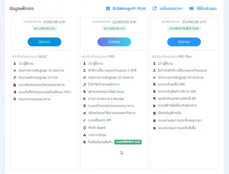The height and width of the screenshot is (174, 229).
Task: Click the sliders icon beside ปรับแต่งงบกำไรขาดทุนเฉพาะกิจการ
Action: [x=85, y=113]
